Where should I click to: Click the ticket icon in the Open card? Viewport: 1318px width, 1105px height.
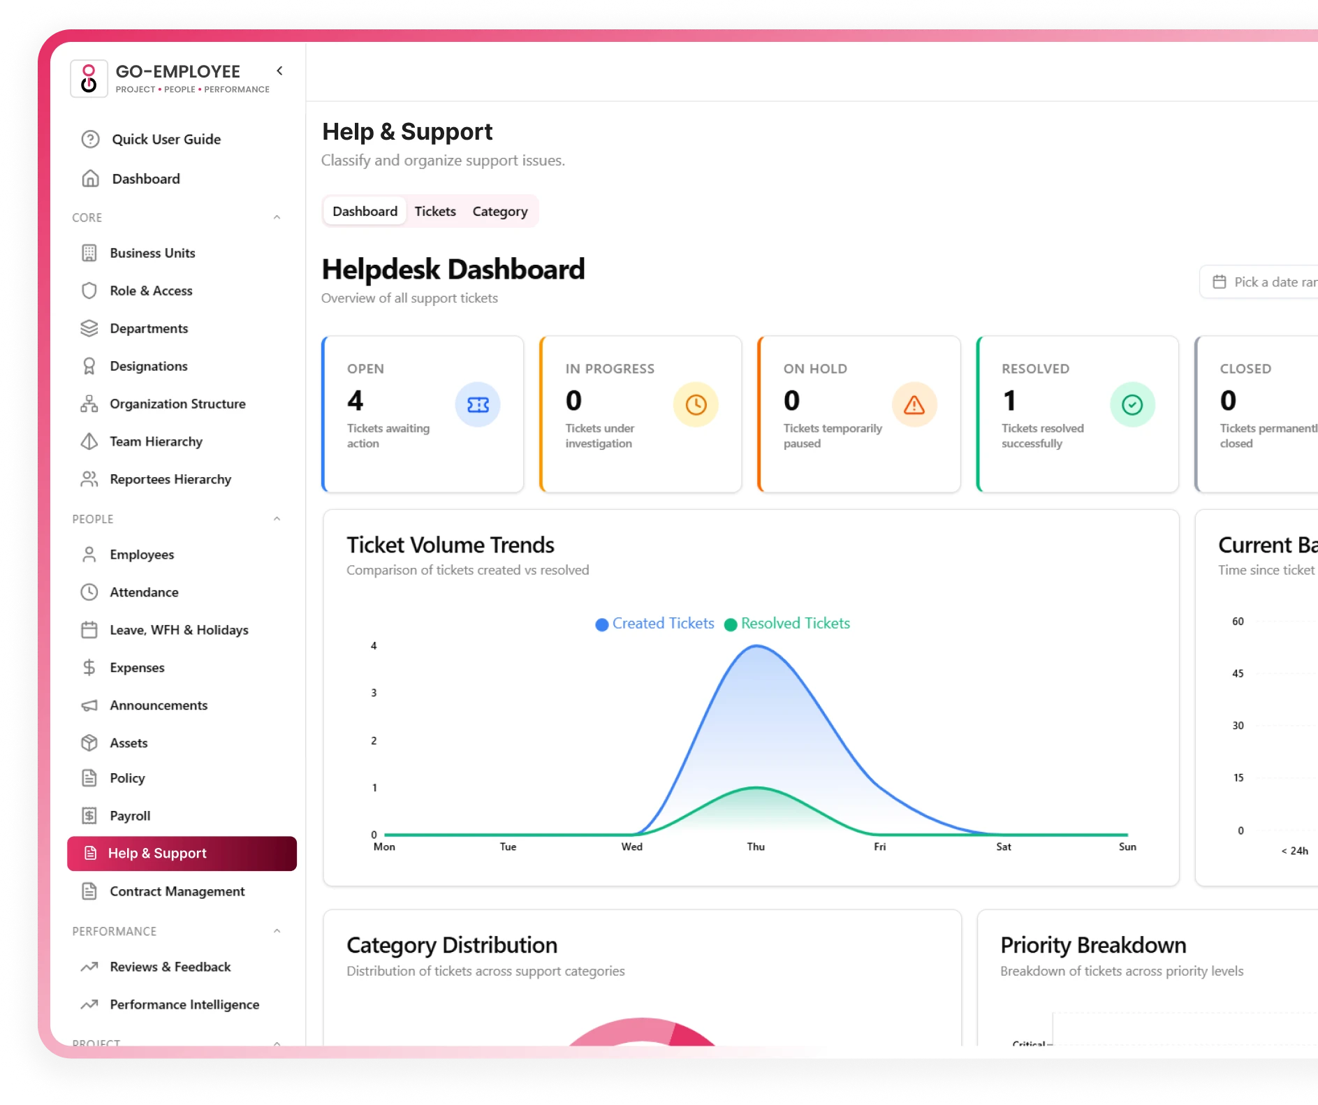(x=478, y=404)
